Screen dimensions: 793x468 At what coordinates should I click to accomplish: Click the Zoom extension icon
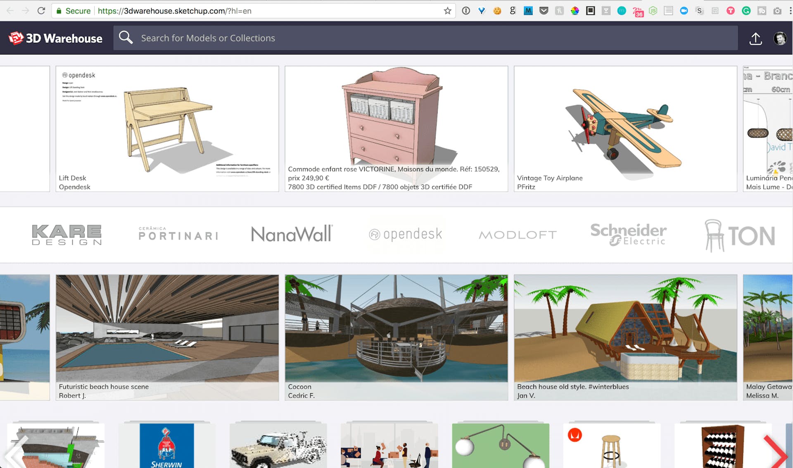[x=684, y=11]
